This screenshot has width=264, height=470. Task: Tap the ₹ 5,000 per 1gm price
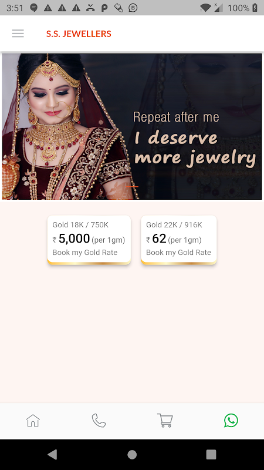click(x=89, y=239)
